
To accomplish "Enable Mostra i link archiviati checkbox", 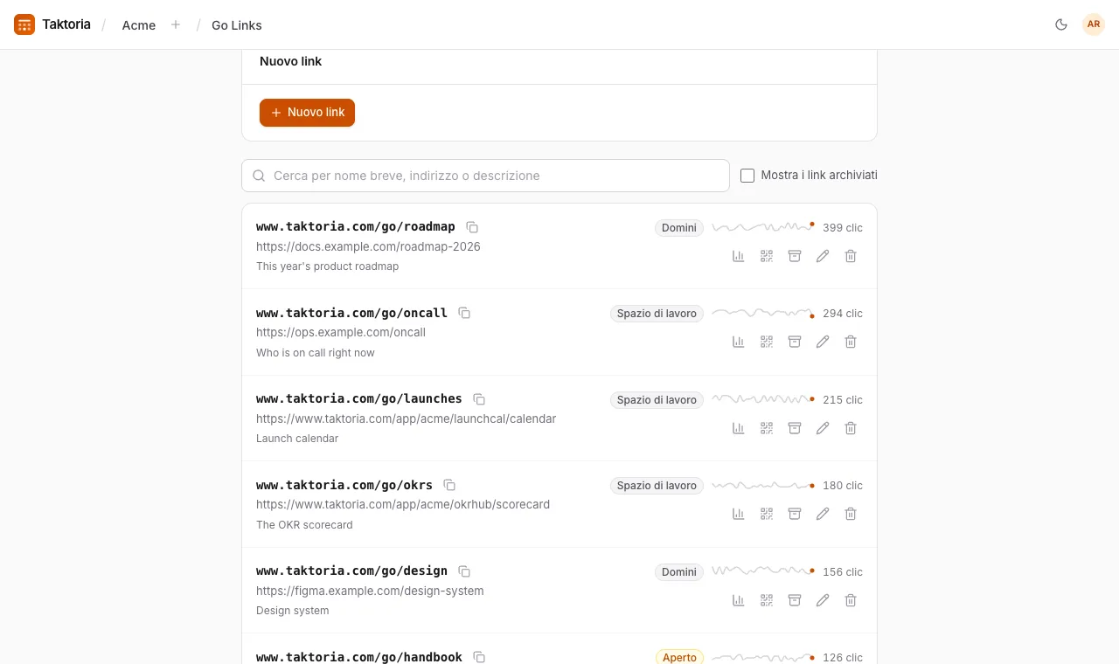I will pyautogui.click(x=747, y=176).
